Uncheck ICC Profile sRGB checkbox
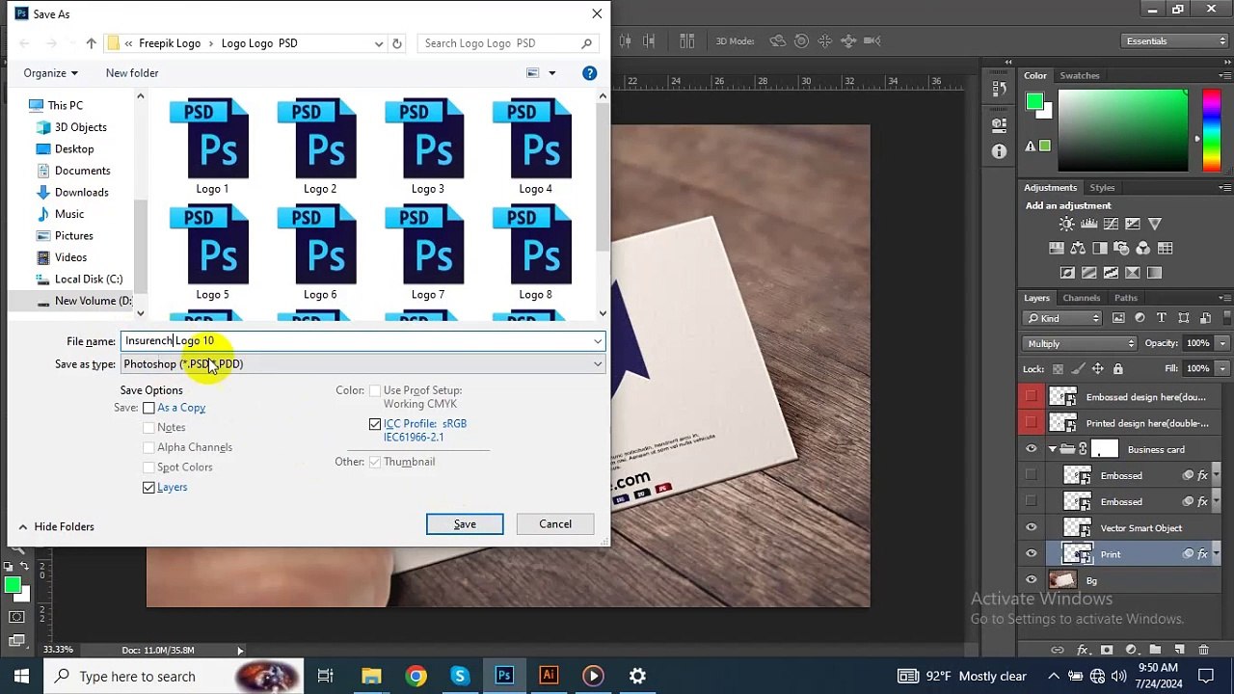The height and width of the screenshot is (694, 1234). (x=375, y=424)
